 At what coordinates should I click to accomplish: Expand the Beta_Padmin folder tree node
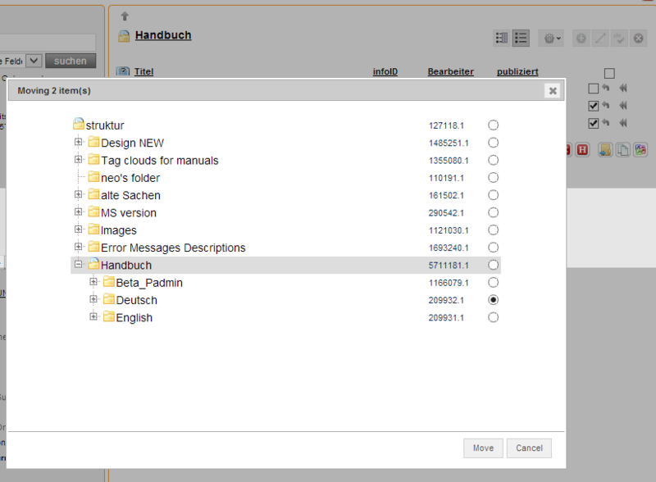coord(93,282)
